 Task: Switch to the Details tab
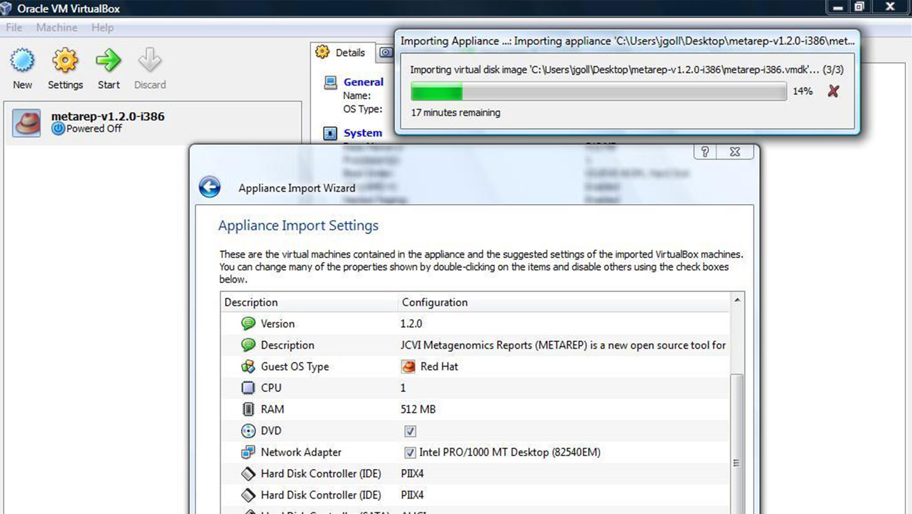(x=342, y=52)
